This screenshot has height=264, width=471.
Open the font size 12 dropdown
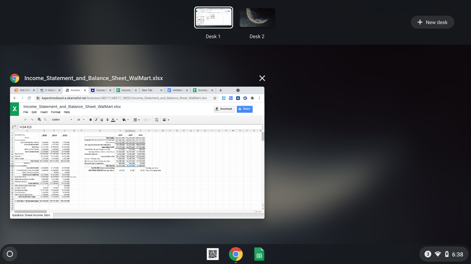pyautogui.click(x=81, y=120)
